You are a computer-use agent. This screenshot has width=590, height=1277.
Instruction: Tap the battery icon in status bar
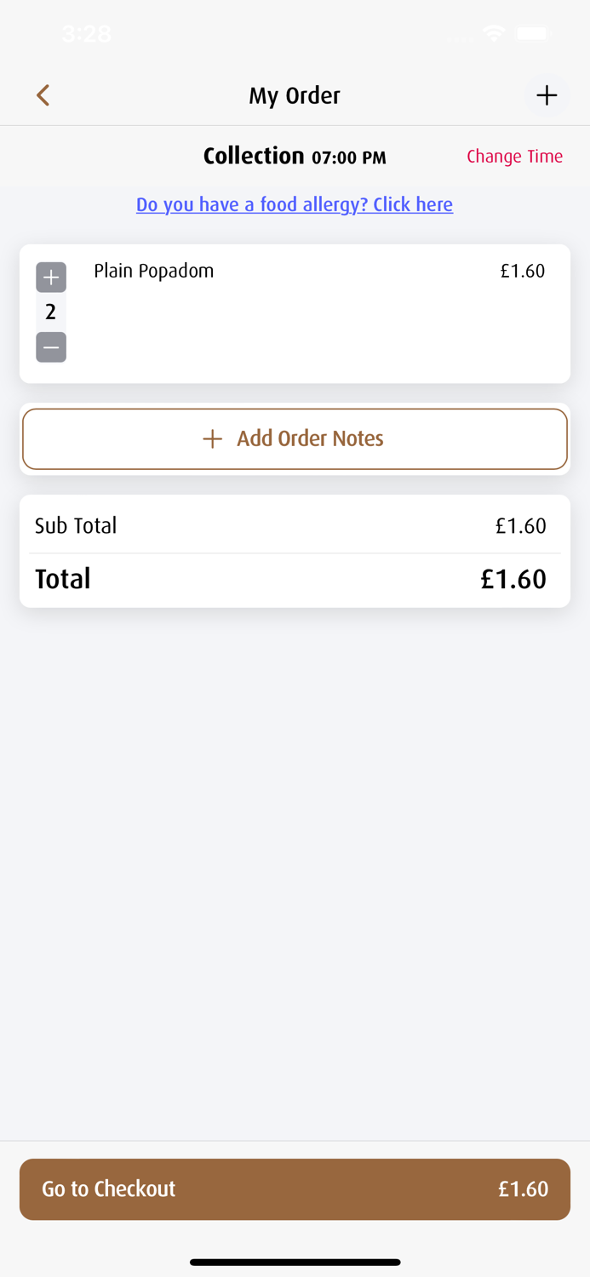click(x=534, y=33)
